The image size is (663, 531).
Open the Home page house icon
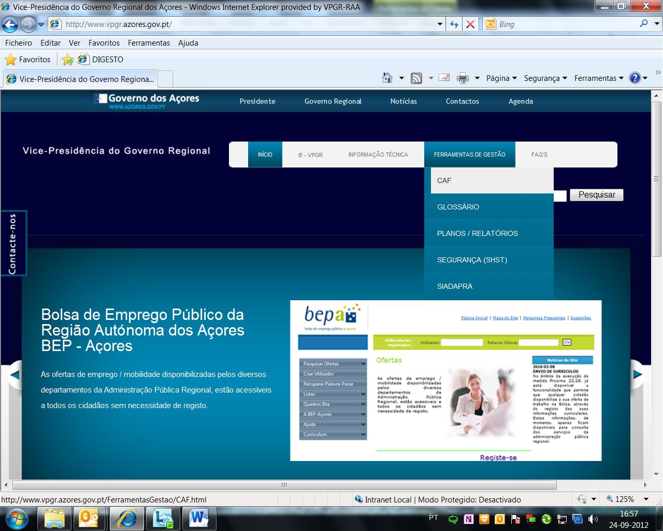click(x=387, y=78)
